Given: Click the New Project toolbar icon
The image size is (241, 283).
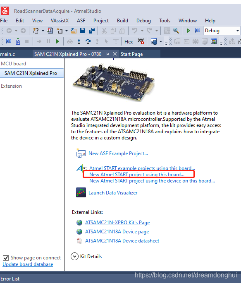Looking at the screenshot, I should 36,31.
